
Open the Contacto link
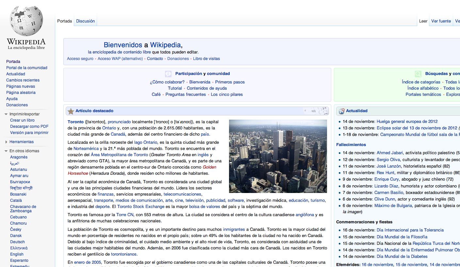[155, 59]
